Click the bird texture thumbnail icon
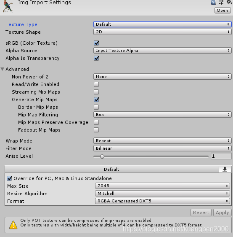 click(x=8, y=6)
